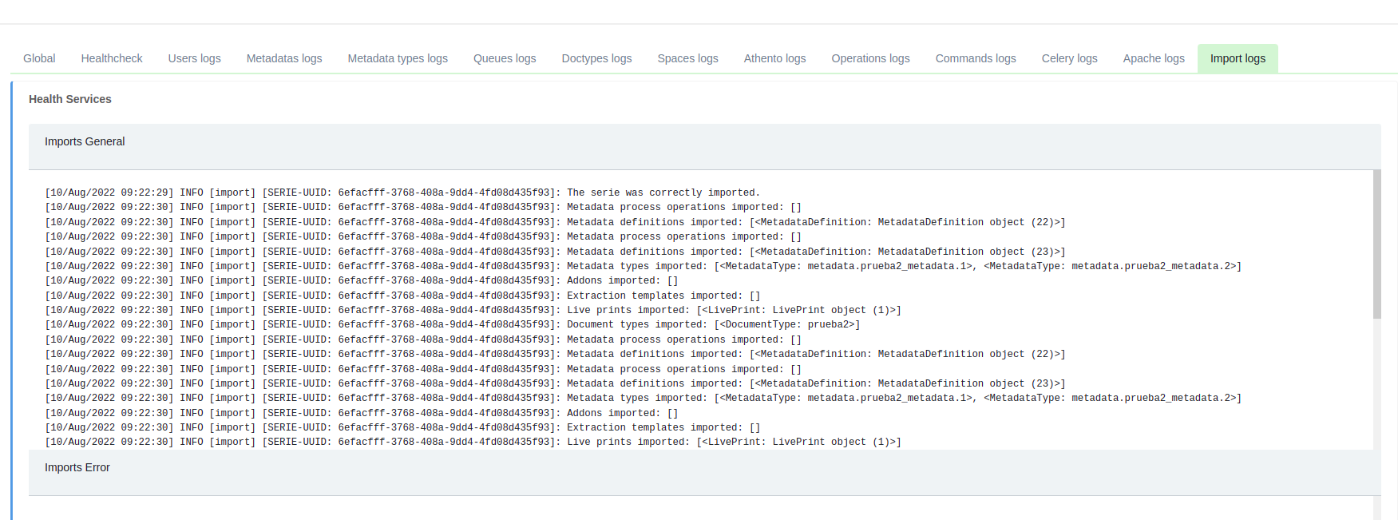Image resolution: width=1398 pixels, height=520 pixels.
Task: Go to the Metadata types logs tab
Action: pyautogui.click(x=398, y=58)
